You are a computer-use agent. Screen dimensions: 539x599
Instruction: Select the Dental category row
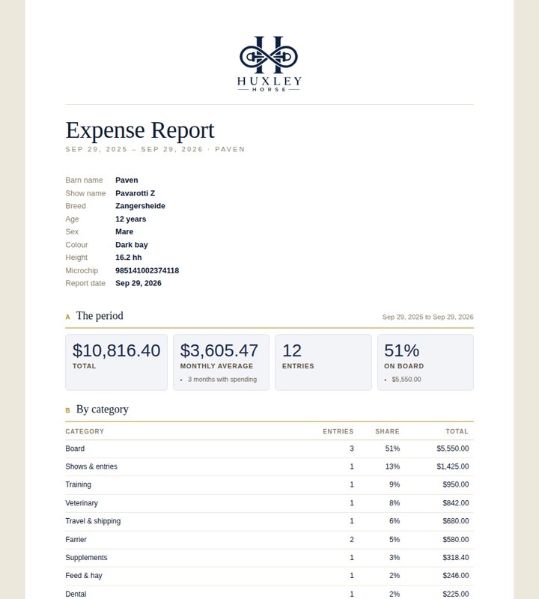(269, 592)
